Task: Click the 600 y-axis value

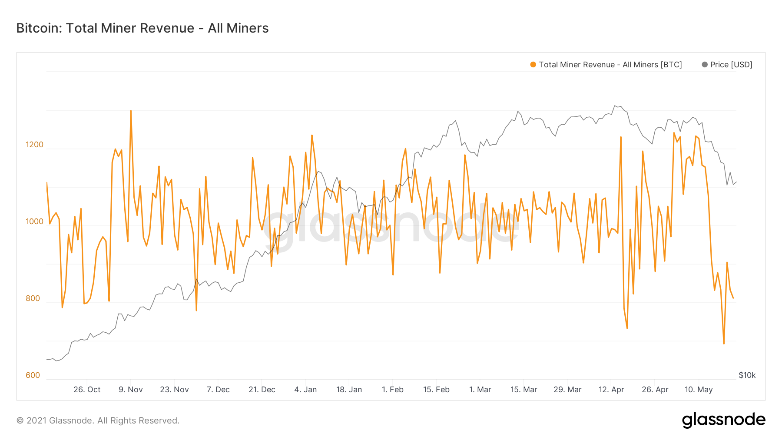Action: [33, 375]
